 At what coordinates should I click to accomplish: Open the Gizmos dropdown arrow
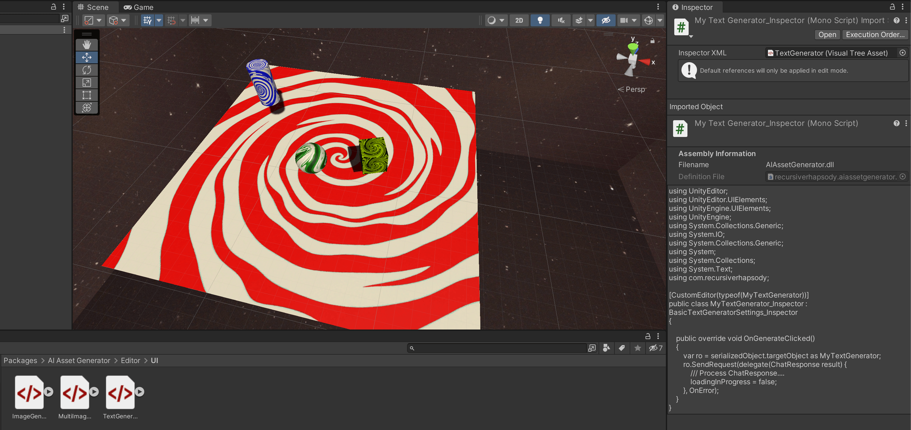(x=660, y=21)
